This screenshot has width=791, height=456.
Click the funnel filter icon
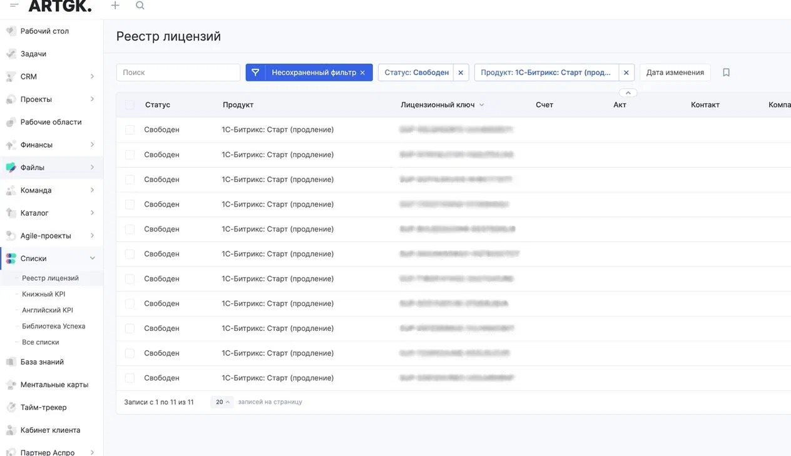(x=255, y=73)
